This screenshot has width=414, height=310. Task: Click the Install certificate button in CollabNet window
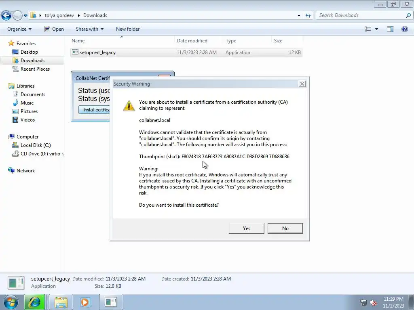tap(94, 110)
